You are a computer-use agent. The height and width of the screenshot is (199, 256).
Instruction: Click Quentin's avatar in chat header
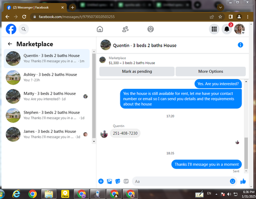(105, 45)
